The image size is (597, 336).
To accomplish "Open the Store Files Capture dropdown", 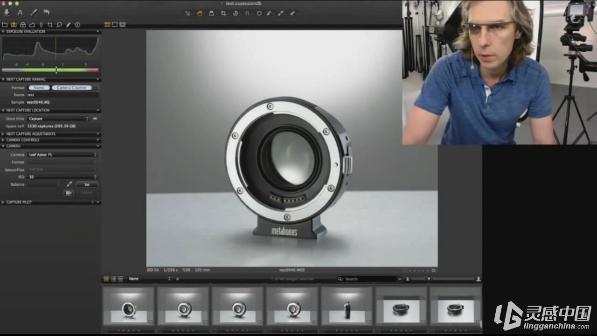I will (x=58, y=119).
